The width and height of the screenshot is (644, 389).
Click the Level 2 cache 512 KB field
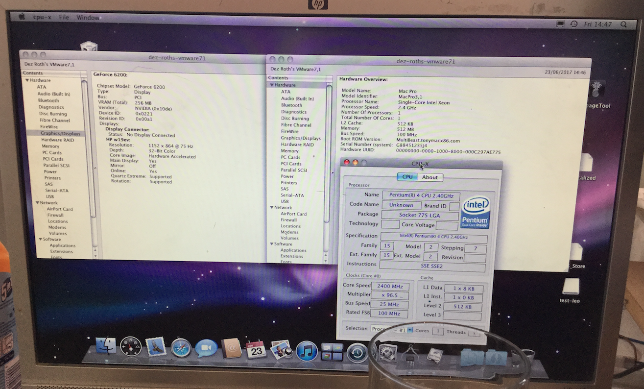point(462,307)
